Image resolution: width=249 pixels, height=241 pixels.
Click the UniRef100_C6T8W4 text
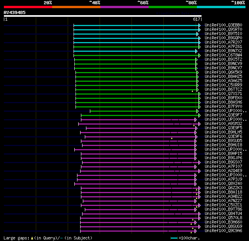tap(223, 55)
